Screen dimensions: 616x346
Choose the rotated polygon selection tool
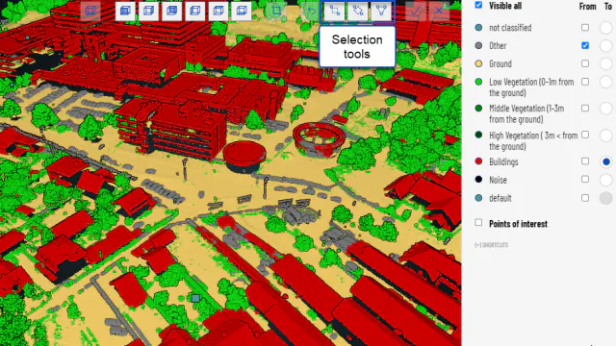click(x=357, y=11)
